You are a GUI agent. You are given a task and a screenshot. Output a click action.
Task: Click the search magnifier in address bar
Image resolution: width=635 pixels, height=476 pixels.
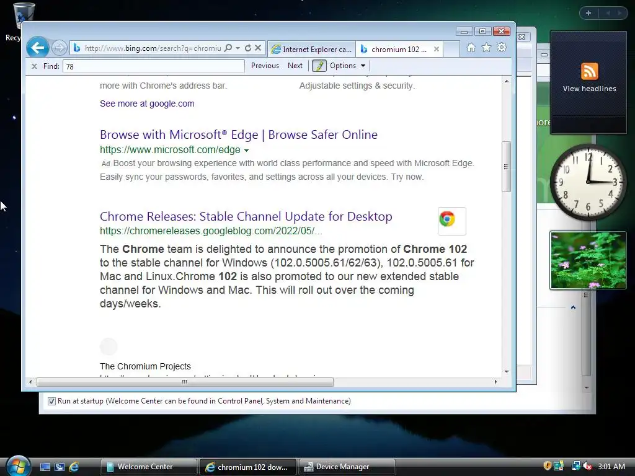[x=228, y=48]
